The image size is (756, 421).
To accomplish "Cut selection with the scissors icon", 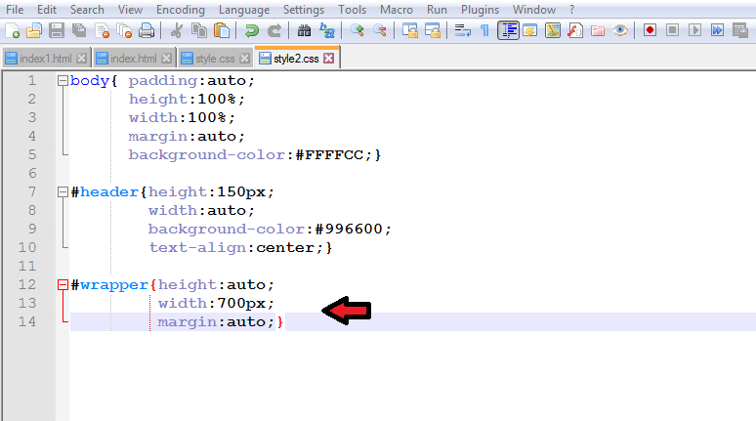I will pos(177,30).
